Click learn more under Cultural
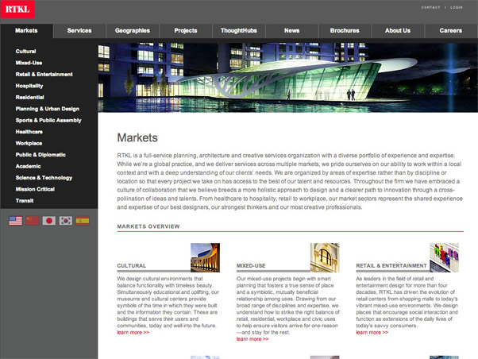This screenshot has width=478, height=359. (133, 333)
